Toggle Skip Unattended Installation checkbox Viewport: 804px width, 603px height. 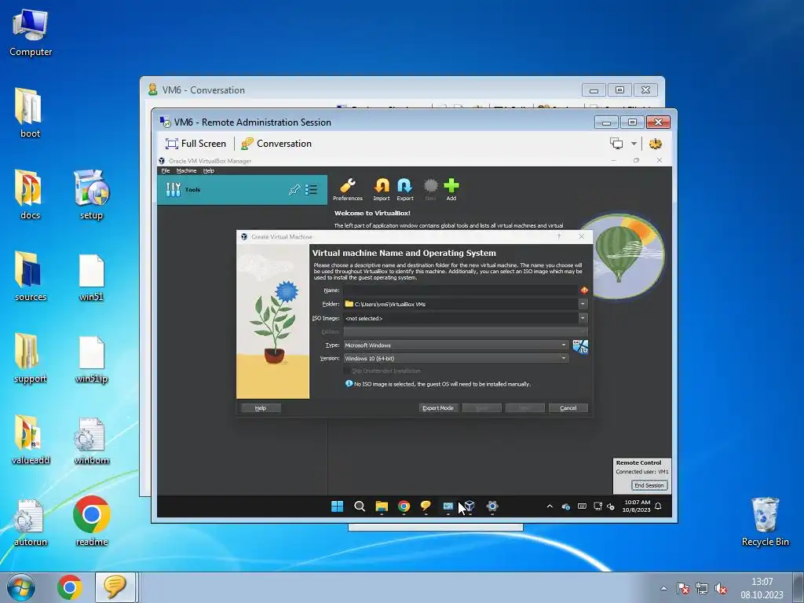point(347,371)
